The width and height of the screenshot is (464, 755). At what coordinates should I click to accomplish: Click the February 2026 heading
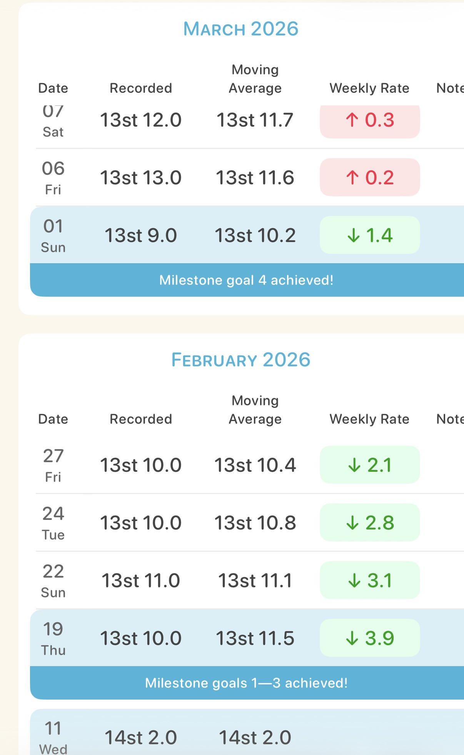241,360
